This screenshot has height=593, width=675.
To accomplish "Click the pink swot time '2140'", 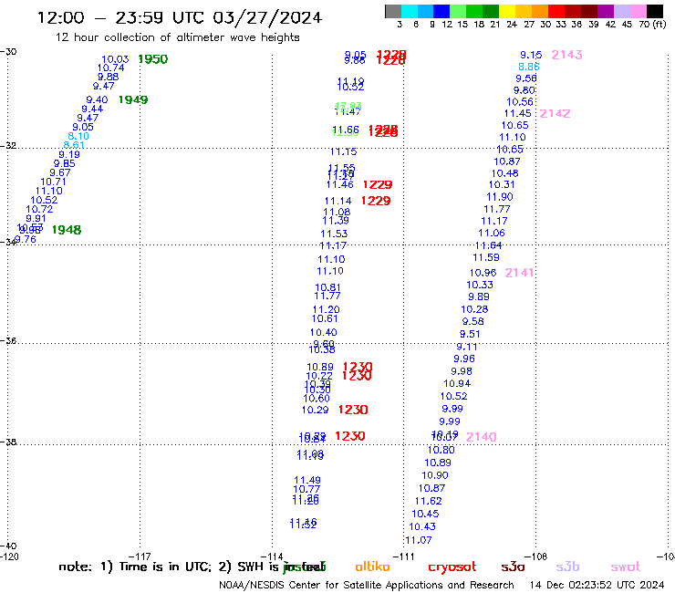I will (x=482, y=437).
